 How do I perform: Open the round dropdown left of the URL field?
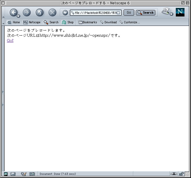[65, 13]
